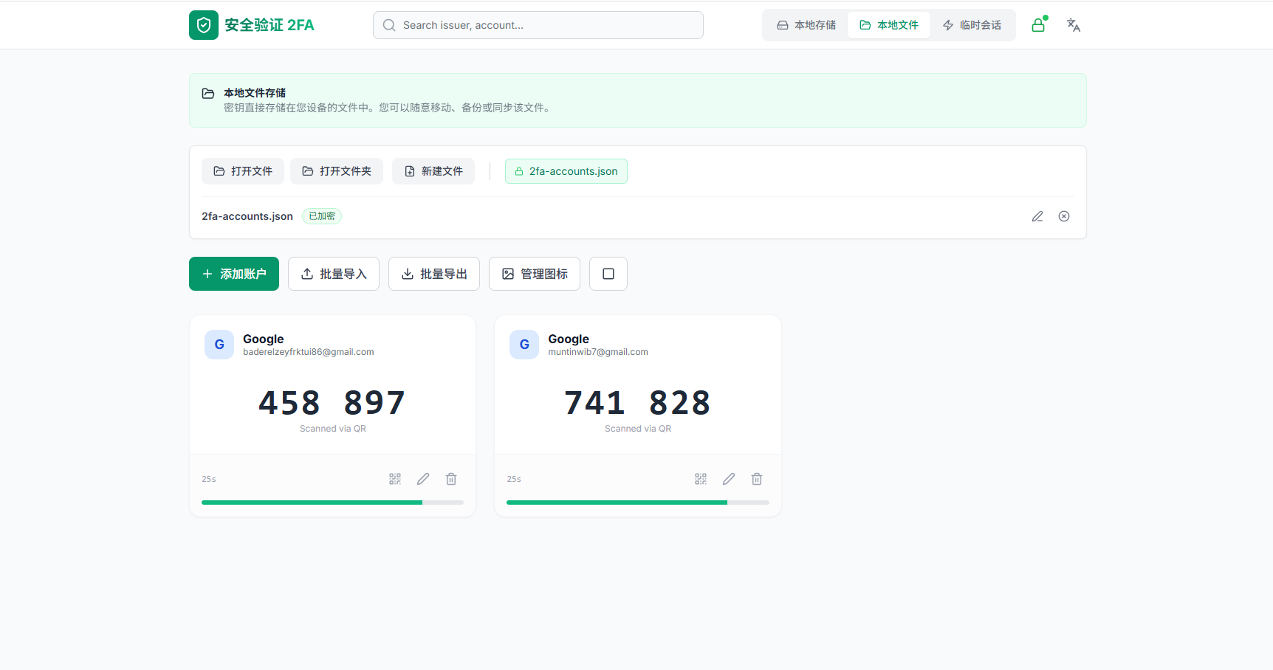Select the 本地文件 tab

click(x=889, y=24)
